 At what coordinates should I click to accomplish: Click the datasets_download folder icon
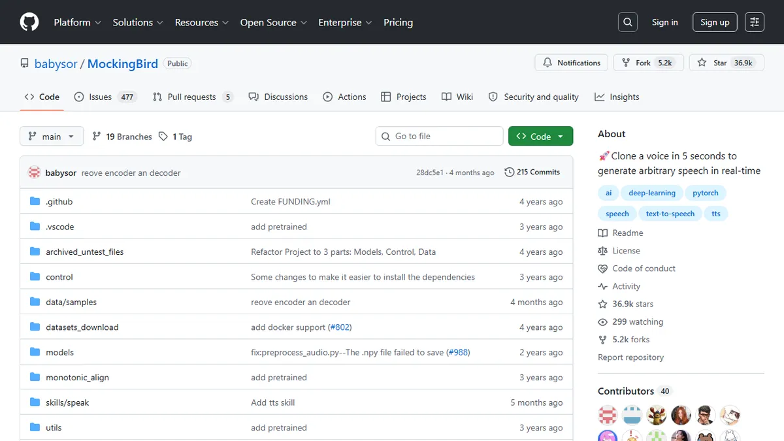click(35, 327)
